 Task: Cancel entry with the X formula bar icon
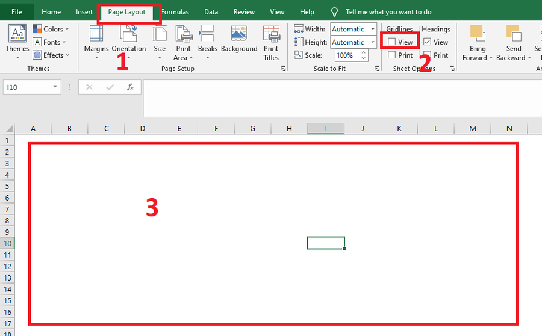(x=89, y=87)
